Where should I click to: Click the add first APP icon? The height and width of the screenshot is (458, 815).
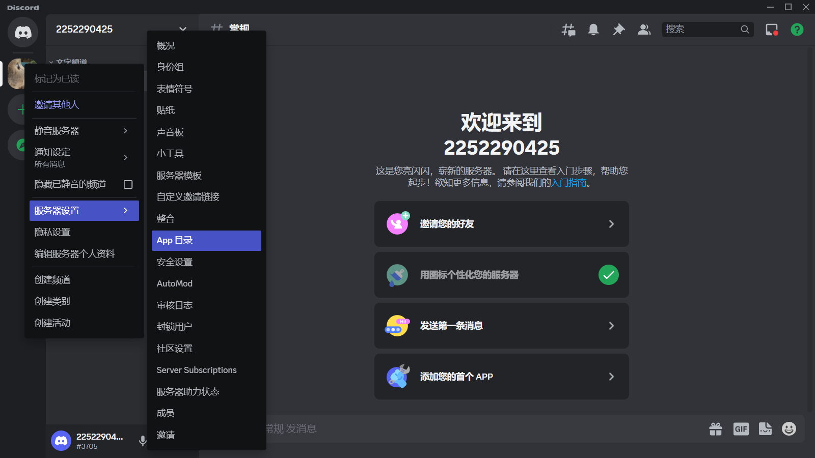[398, 377]
